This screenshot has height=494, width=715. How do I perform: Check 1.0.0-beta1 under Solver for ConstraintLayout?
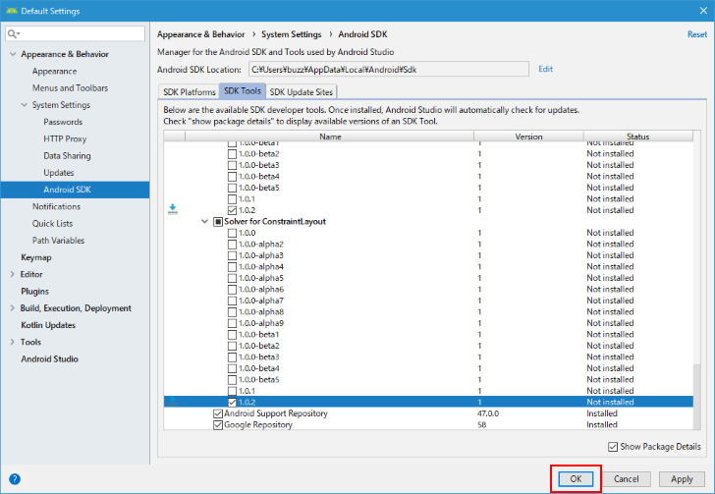(x=232, y=335)
